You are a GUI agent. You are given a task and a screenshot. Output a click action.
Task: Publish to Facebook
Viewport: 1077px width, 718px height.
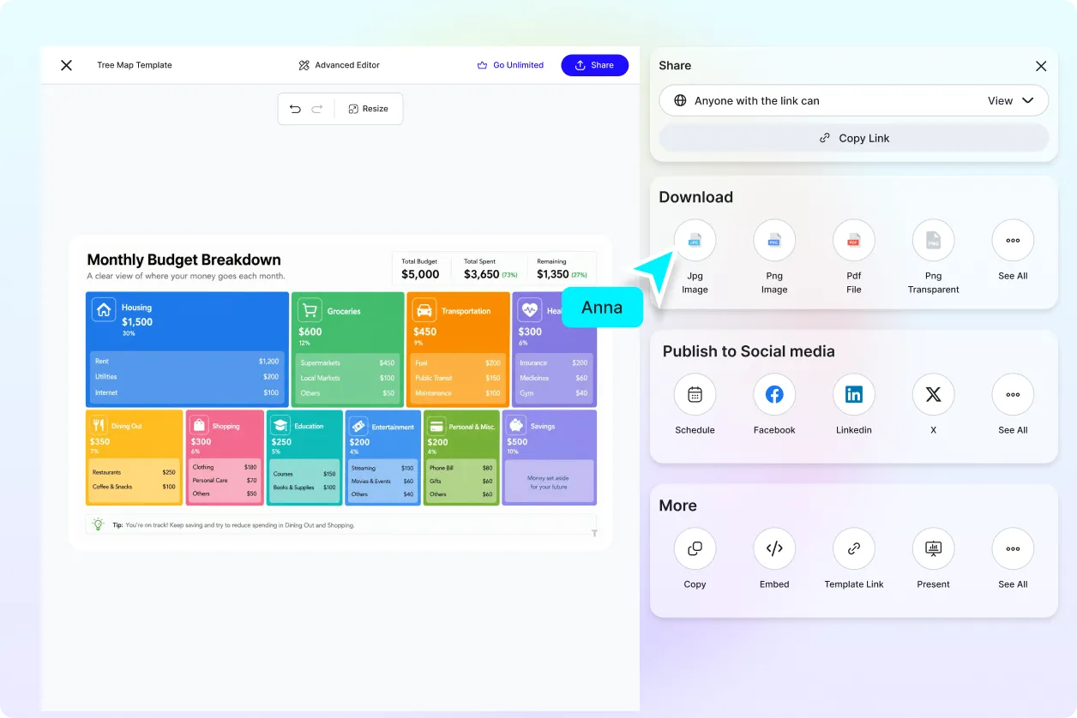click(774, 395)
